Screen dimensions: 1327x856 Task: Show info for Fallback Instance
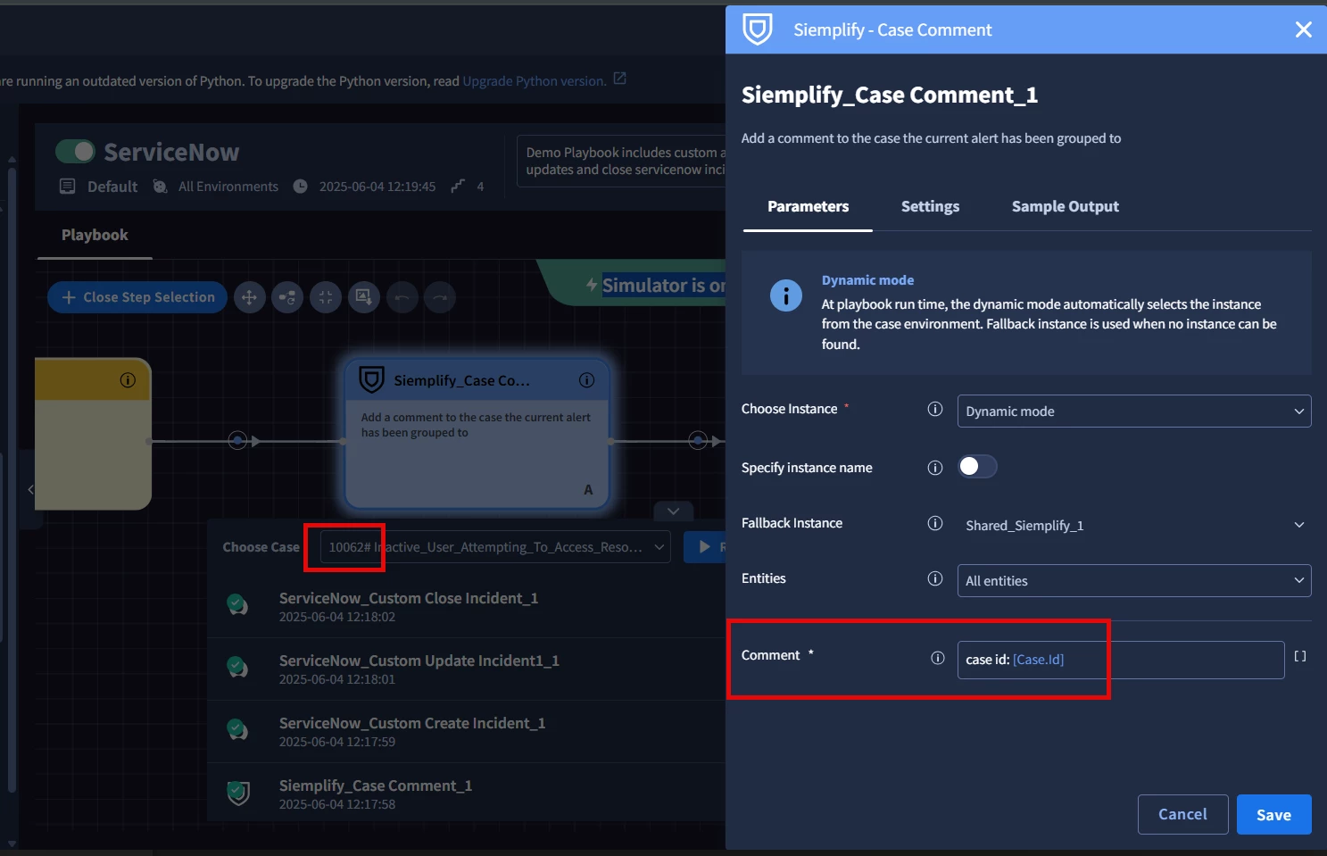tap(935, 523)
